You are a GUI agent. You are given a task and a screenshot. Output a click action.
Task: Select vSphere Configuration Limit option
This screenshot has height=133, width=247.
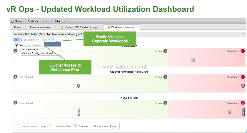[x=37, y=54]
